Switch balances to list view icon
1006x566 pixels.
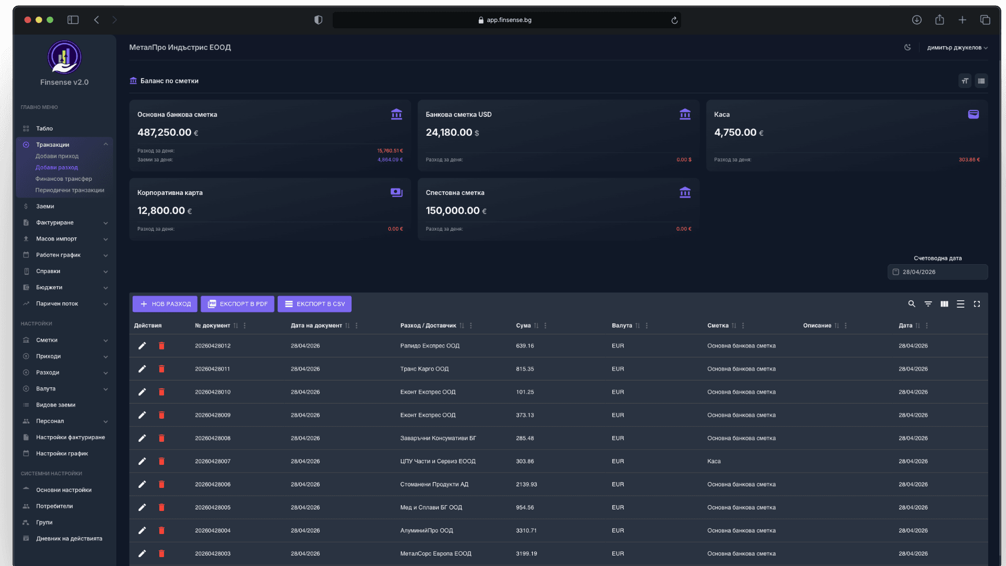pos(981,81)
